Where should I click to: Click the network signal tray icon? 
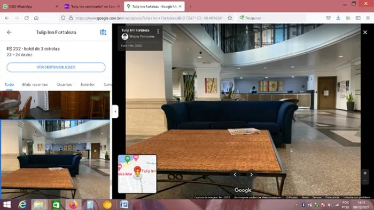[x=336, y=205]
